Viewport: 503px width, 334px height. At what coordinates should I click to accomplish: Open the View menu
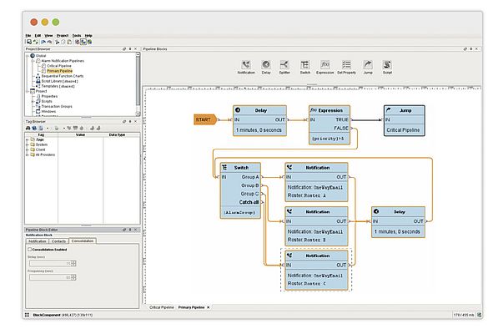coord(48,36)
